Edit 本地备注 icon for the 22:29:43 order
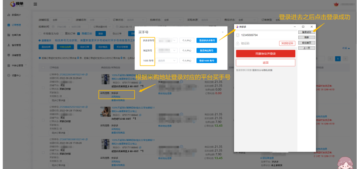Image resolution: width=357 pixels, height=169 pixels. tap(61, 96)
